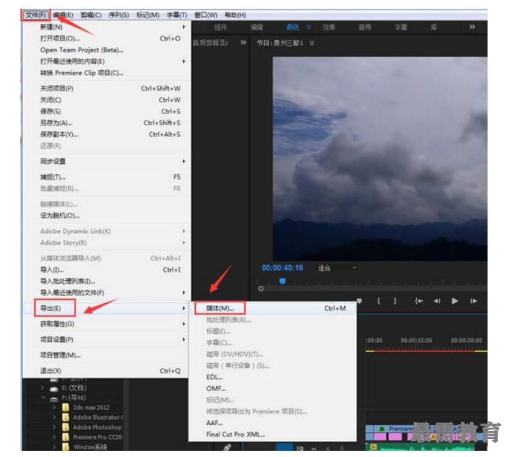Open the 编辑(E) menu
Image resolution: width=505 pixels, height=457 pixels.
point(63,15)
